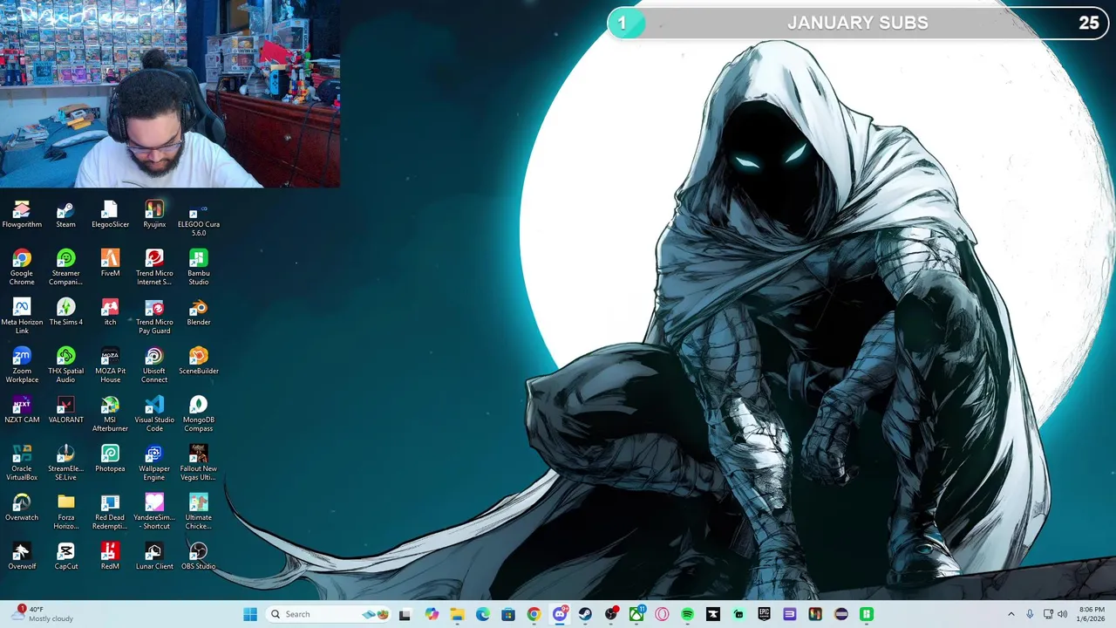1116x628 pixels.
Task: Open ELEGOO Cura 5.6.0 desktop icon
Action: pyautogui.click(x=198, y=219)
